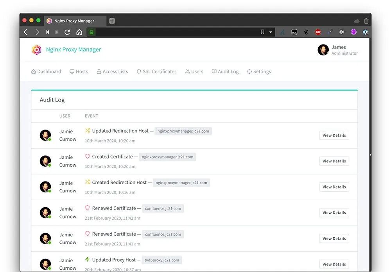Click the fast-forward history icon
Image resolution: width=391 pixels, height=272 pixels.
[x=57, y=32]
